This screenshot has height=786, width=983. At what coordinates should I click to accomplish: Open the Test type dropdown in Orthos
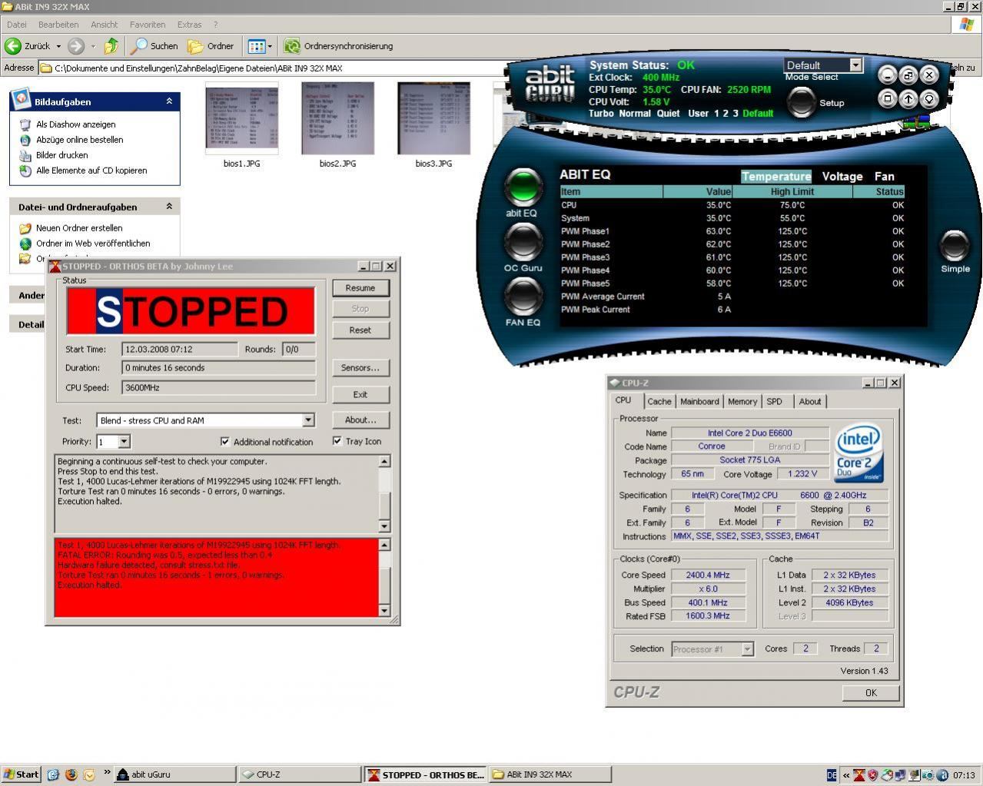[x=308, y=420]
